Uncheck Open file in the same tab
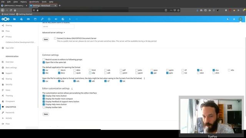 (43, 62)
